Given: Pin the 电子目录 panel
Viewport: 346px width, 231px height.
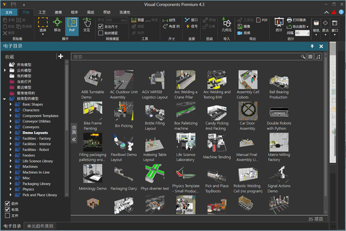Looking at the screenshot, I should [x=312, y=46].
